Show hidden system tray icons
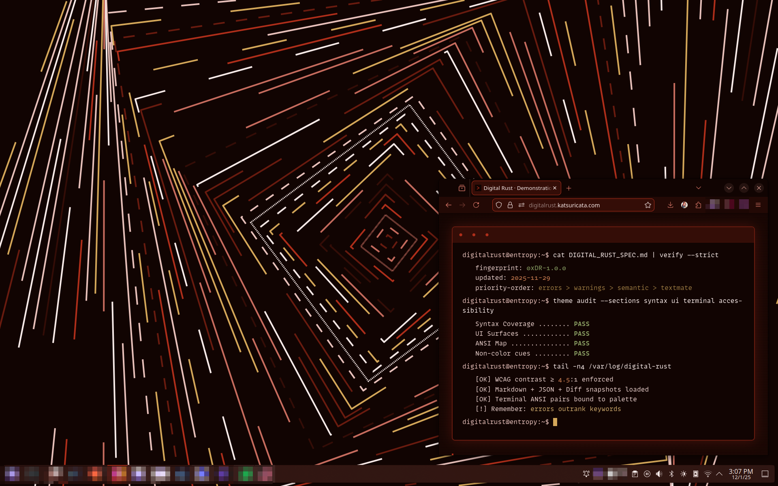The width and height of the screenshot is (778, 486). [719, 473]
